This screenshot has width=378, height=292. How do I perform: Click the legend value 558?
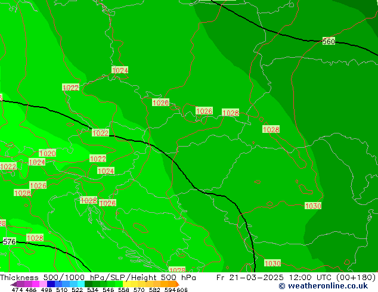point(123,290)
